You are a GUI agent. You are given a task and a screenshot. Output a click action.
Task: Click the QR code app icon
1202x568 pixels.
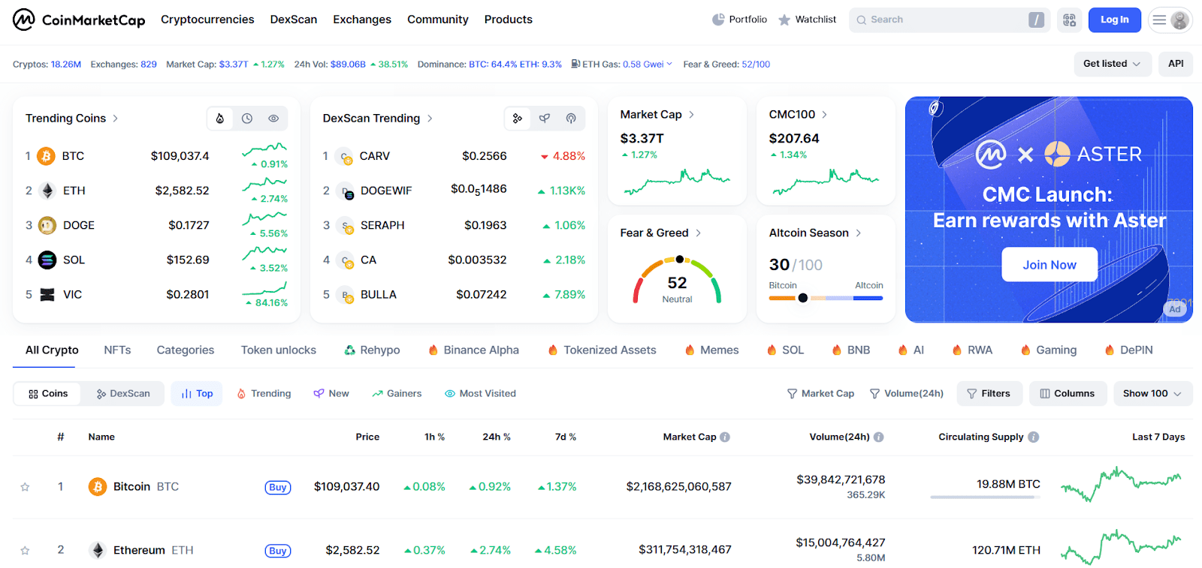1069,20
